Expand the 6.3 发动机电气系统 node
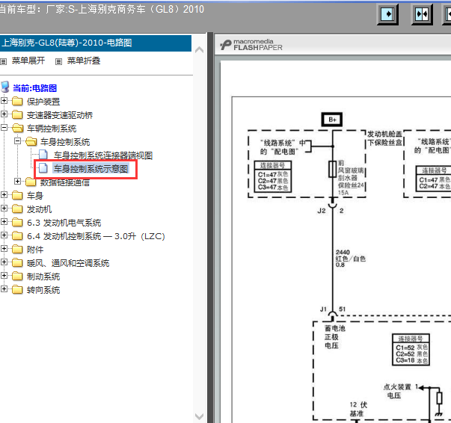Image resolution: width=451 pixels, height=423 pixels. click(x=4, y=221)
